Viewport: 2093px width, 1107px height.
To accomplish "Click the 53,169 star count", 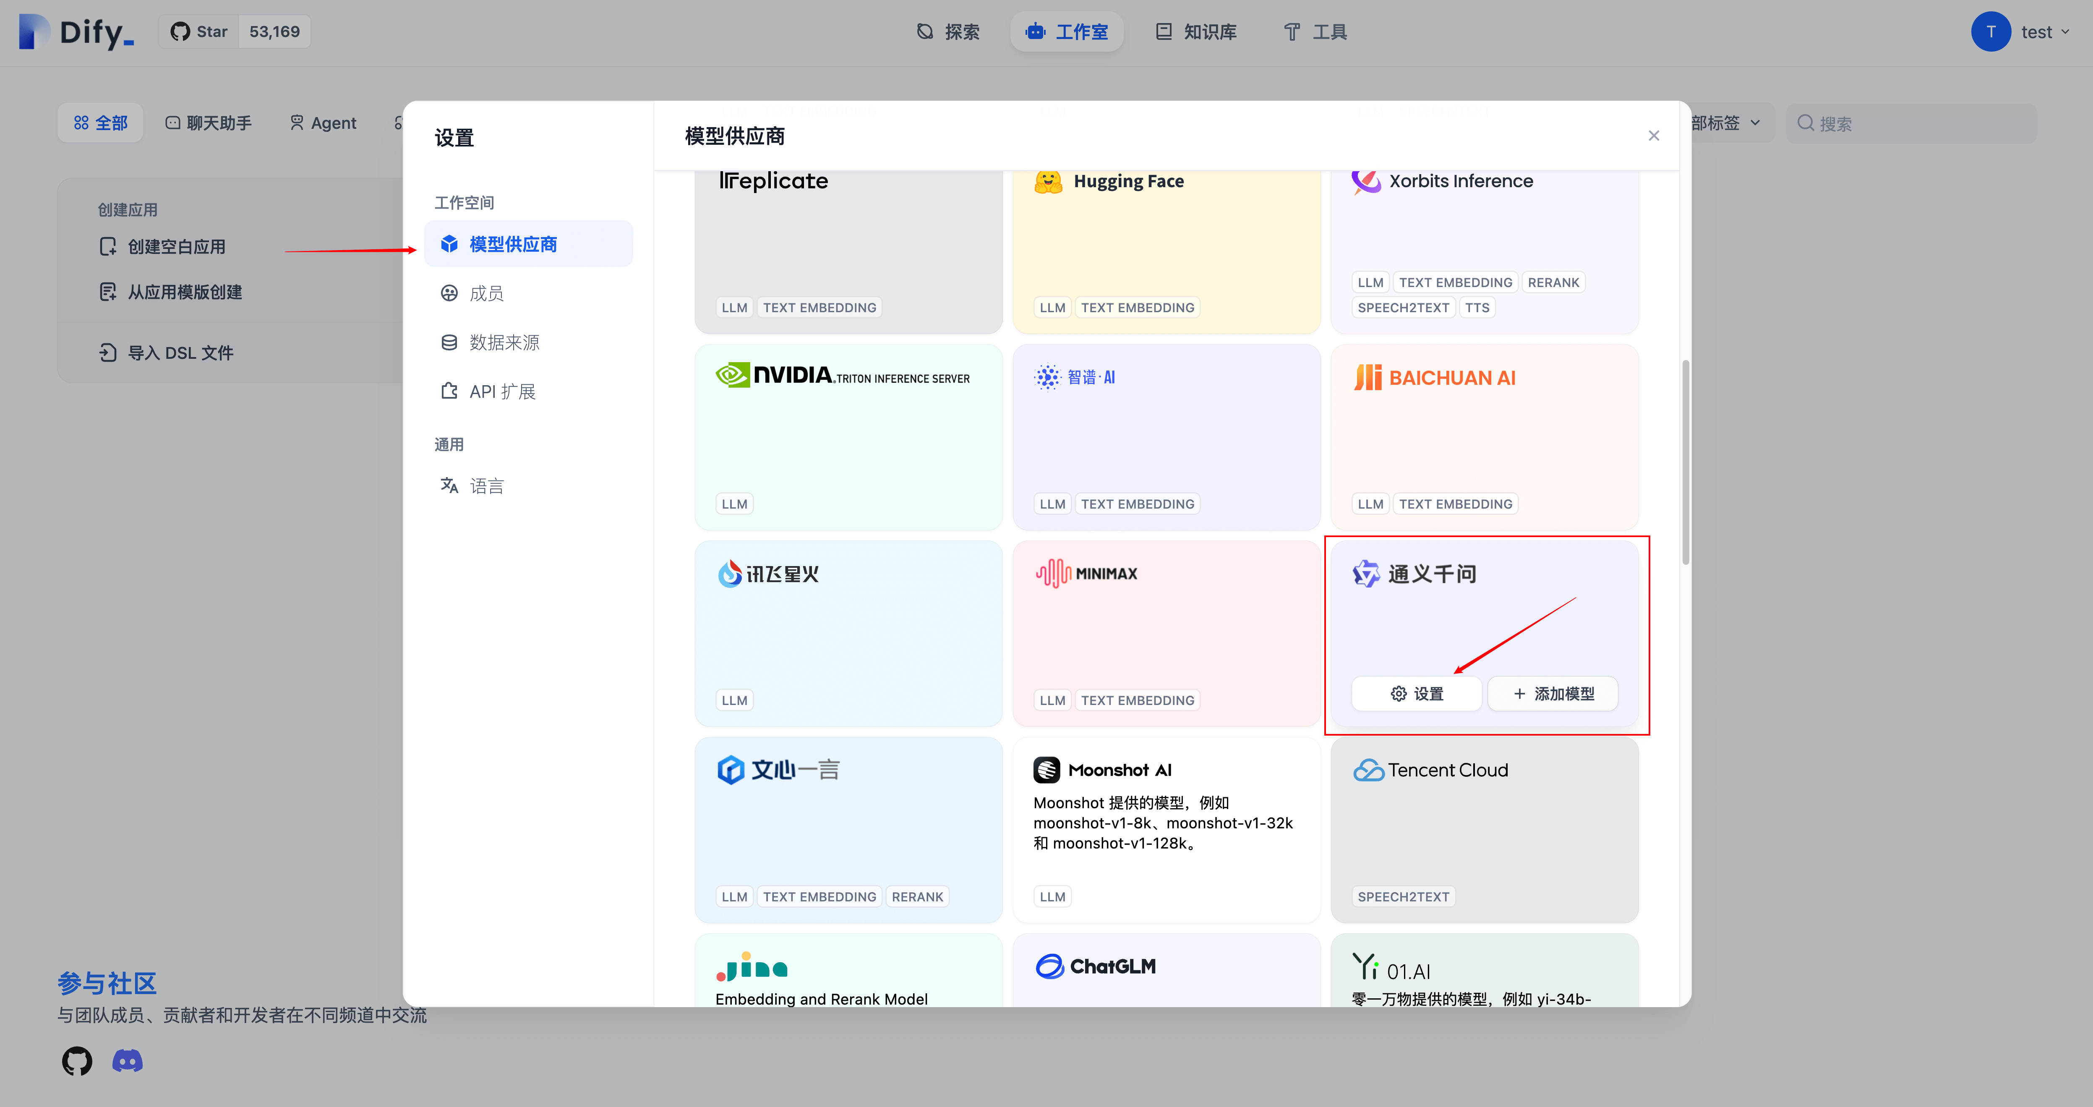I will coord(274,32).
